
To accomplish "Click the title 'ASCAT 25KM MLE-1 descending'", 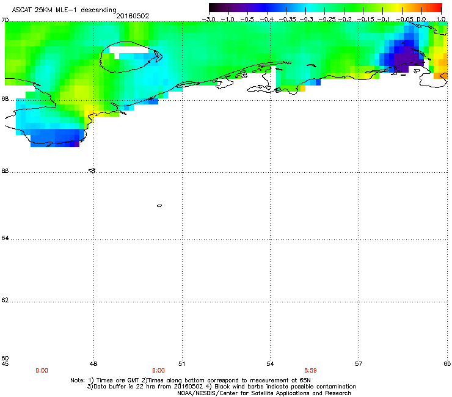I will (64, 10).
